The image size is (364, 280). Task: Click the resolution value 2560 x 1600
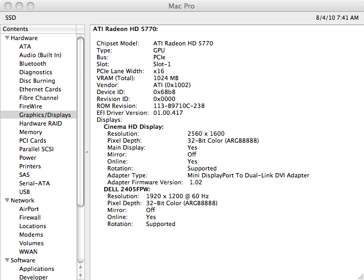click(206, 134)
